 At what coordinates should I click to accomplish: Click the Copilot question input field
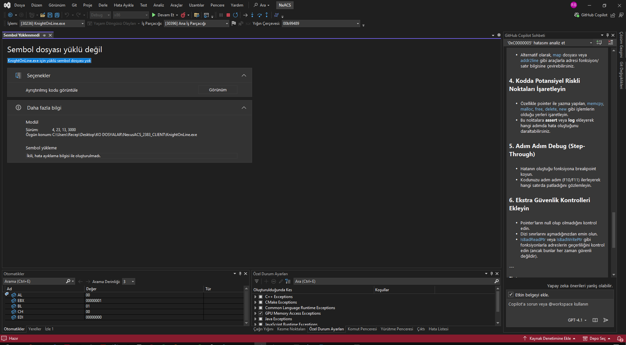click(x=560, y=308)
